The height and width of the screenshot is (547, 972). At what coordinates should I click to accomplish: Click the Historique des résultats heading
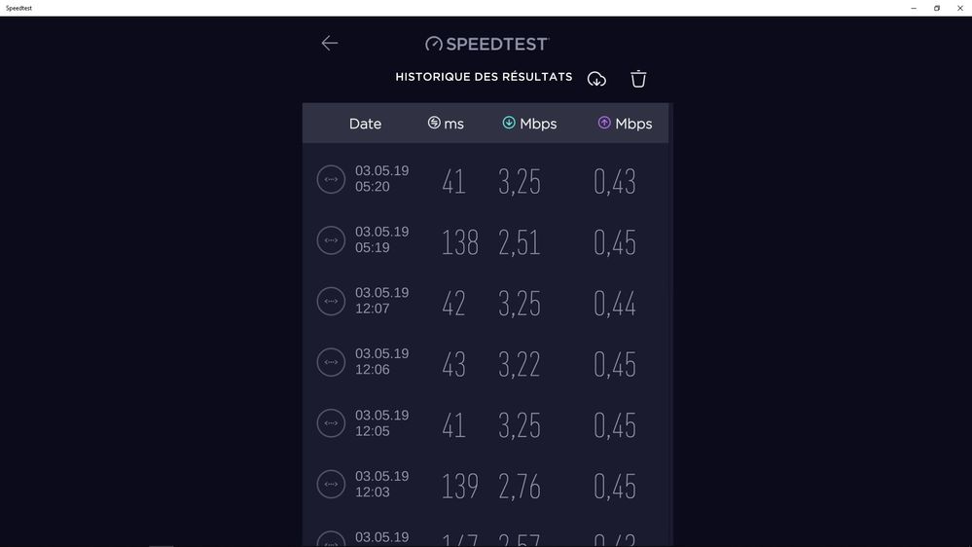pyautogui.click(x=484, y=77)
